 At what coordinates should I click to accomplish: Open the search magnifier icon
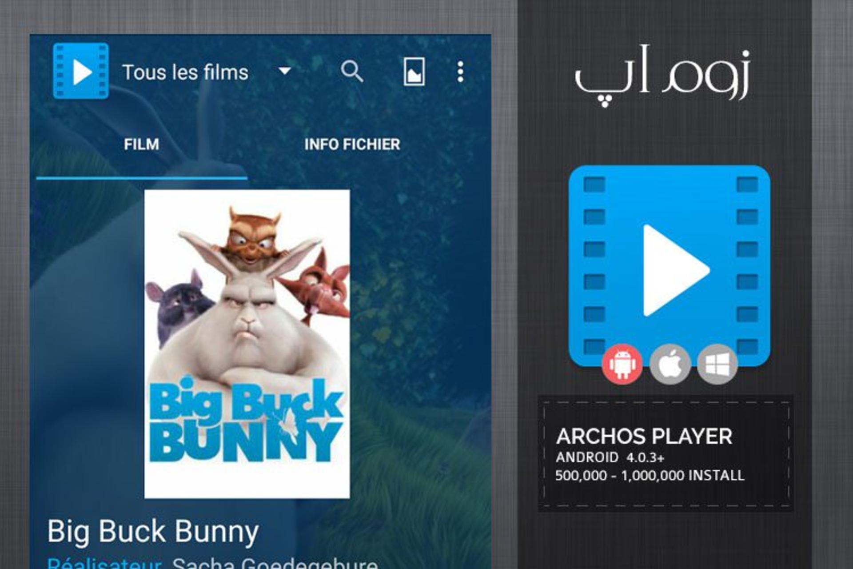352,72
